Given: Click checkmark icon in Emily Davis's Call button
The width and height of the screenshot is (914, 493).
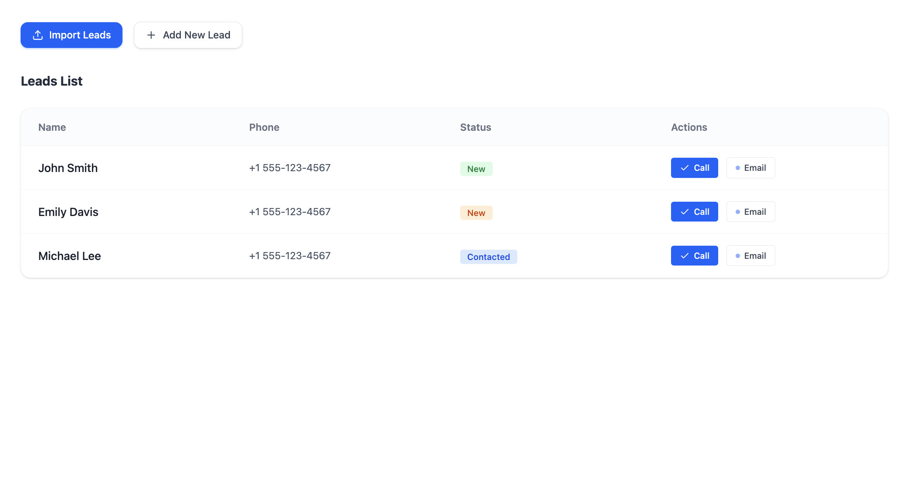Looking at the screenshot, I should 685,212.
